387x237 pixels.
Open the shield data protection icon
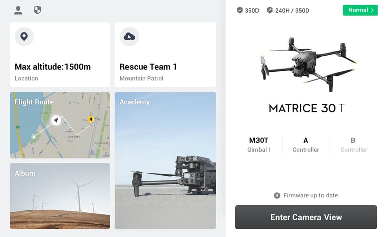(37, 10)
